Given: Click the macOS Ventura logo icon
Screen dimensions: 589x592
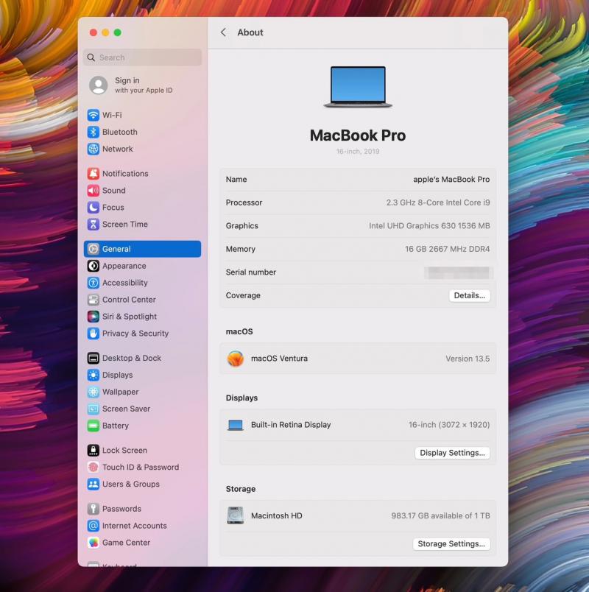Looking at the screenshot, I should click(235, 359).
